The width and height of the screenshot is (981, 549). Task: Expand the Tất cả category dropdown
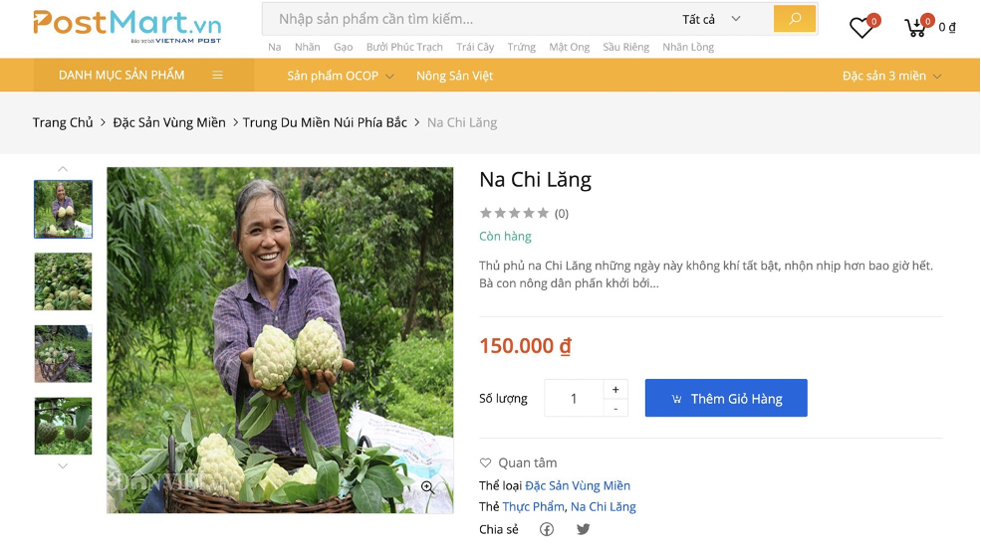(x=711, y=19)
